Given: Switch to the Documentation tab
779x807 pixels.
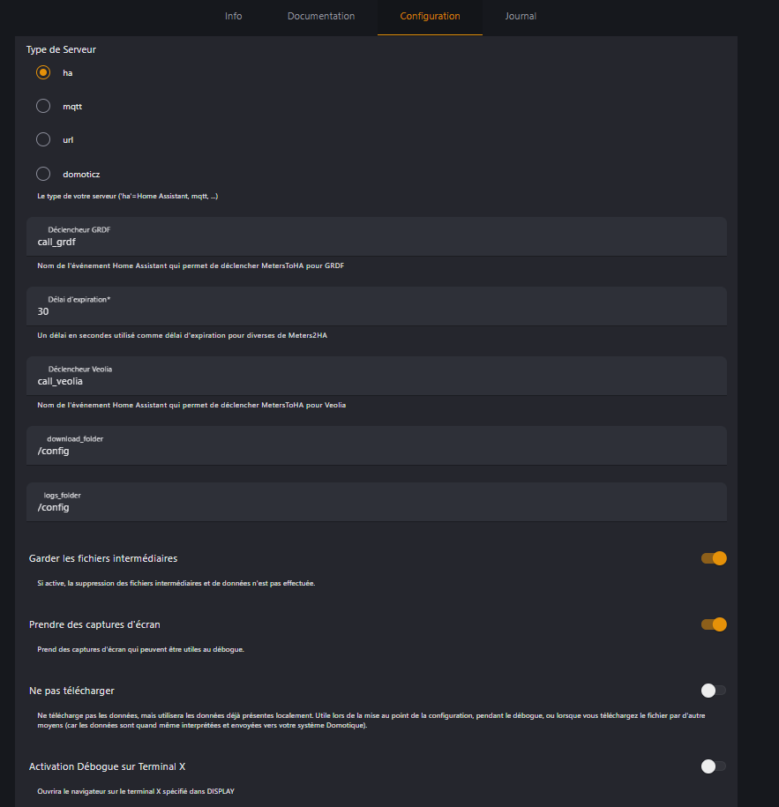Looking at the screenshot, I should click(x=321, y=17).
